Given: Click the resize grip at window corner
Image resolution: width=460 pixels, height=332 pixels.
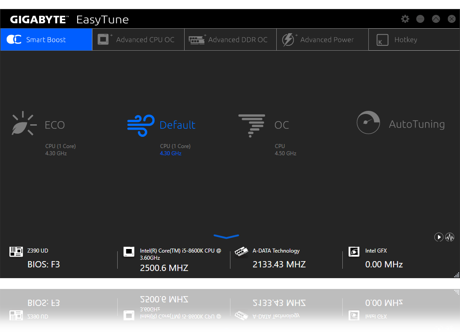Looking at the screenshot, I should tap(456, 275).
